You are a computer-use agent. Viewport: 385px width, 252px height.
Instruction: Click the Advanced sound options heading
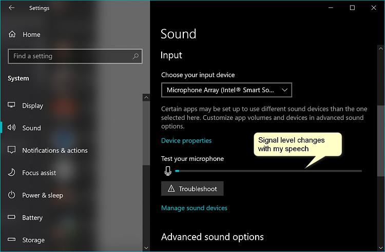click(x=213, y=237)
